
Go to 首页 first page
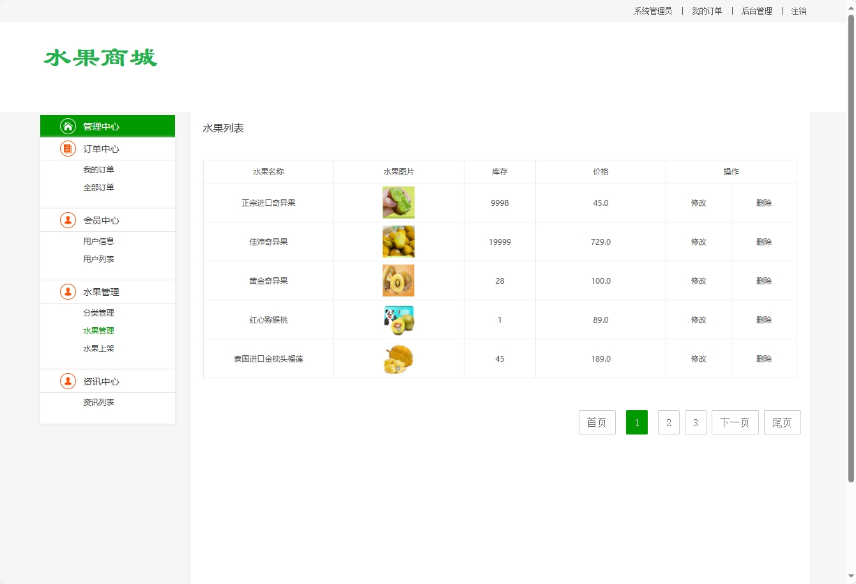(597, 422)
